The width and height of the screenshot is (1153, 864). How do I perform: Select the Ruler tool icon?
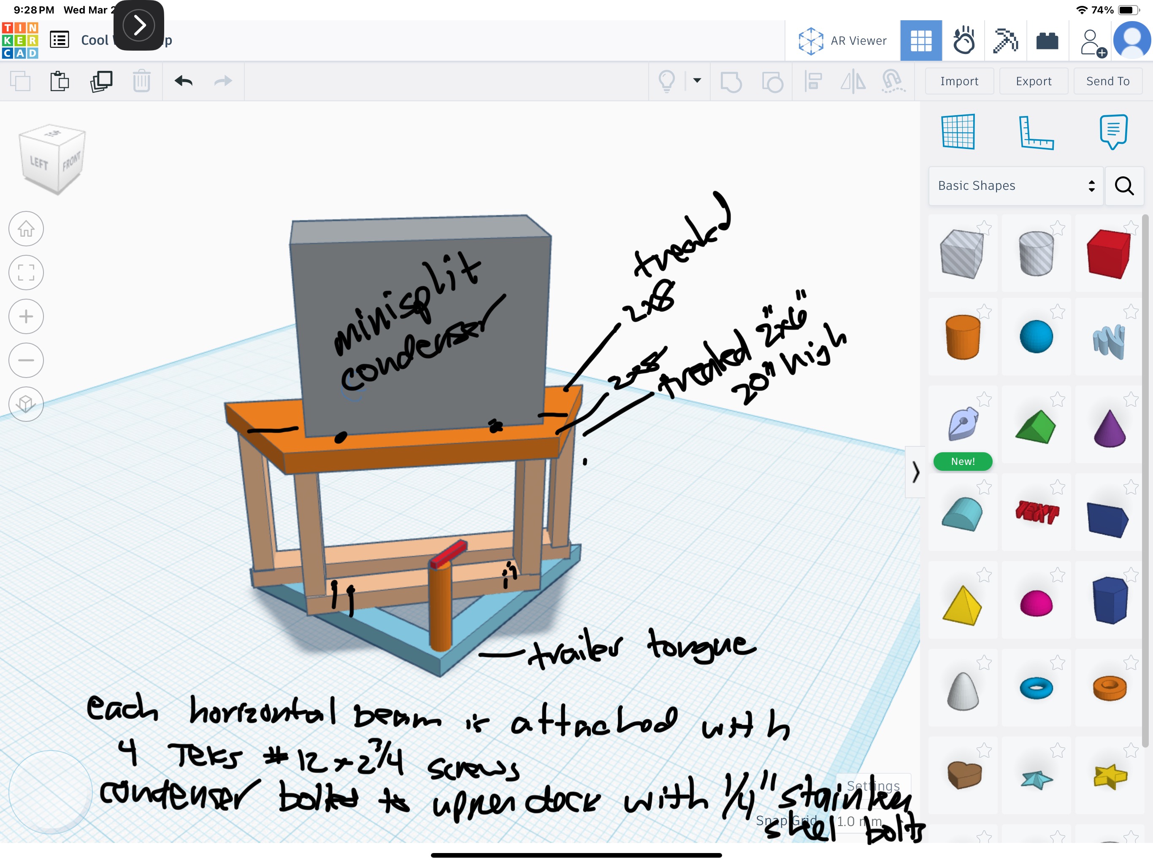tap(1036, 132)
